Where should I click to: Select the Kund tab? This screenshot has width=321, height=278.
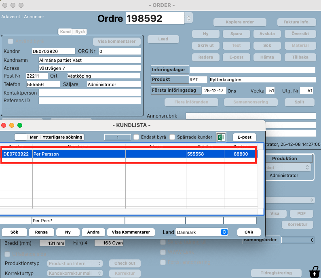65,32
